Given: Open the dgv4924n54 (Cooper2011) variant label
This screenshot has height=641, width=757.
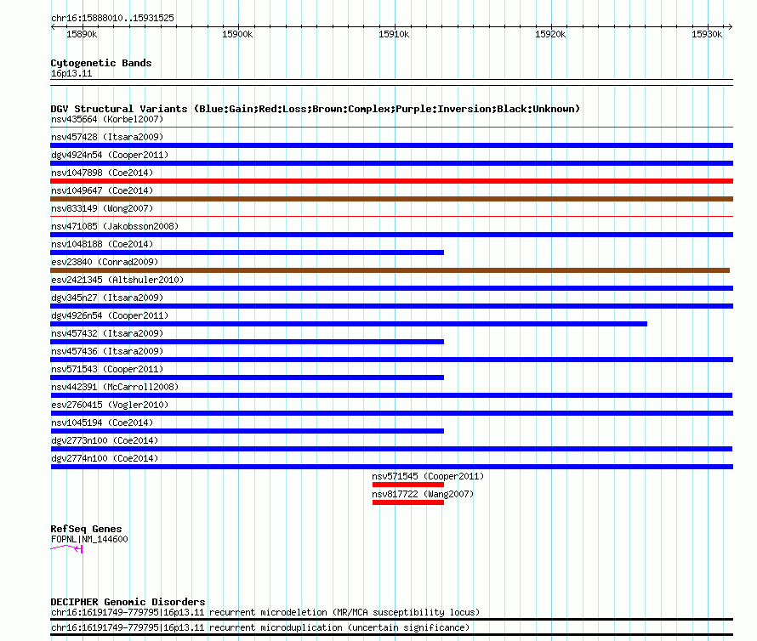Looking at the screenshot, I should click(110, 155).
